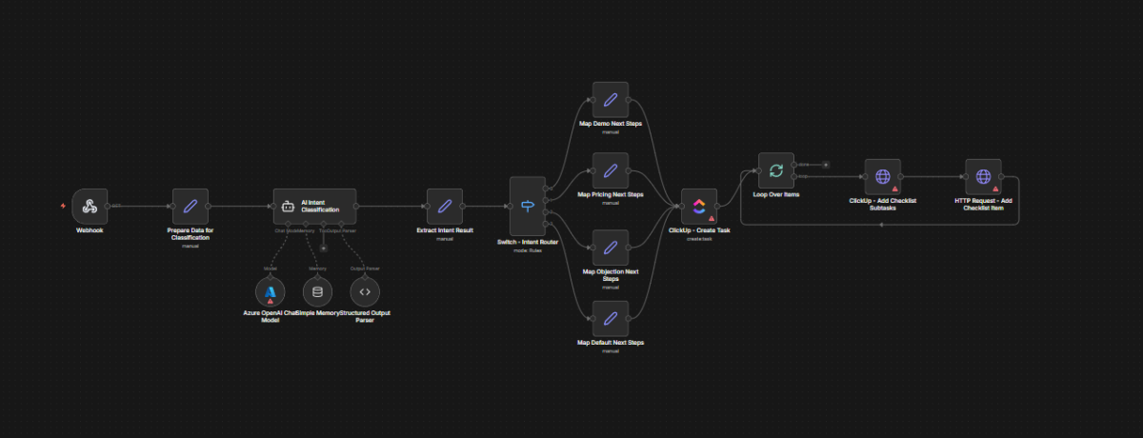Click the Simple Memory node
This screenshot has width=1143, height=438.
317,291
